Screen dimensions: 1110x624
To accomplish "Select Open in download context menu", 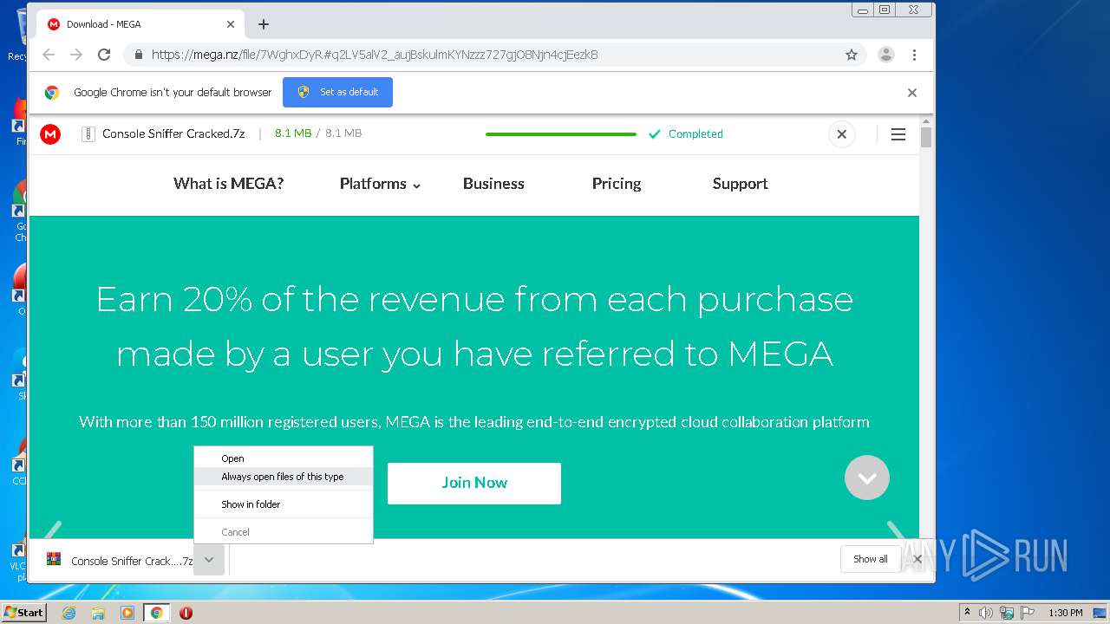I will pos(284,458).
